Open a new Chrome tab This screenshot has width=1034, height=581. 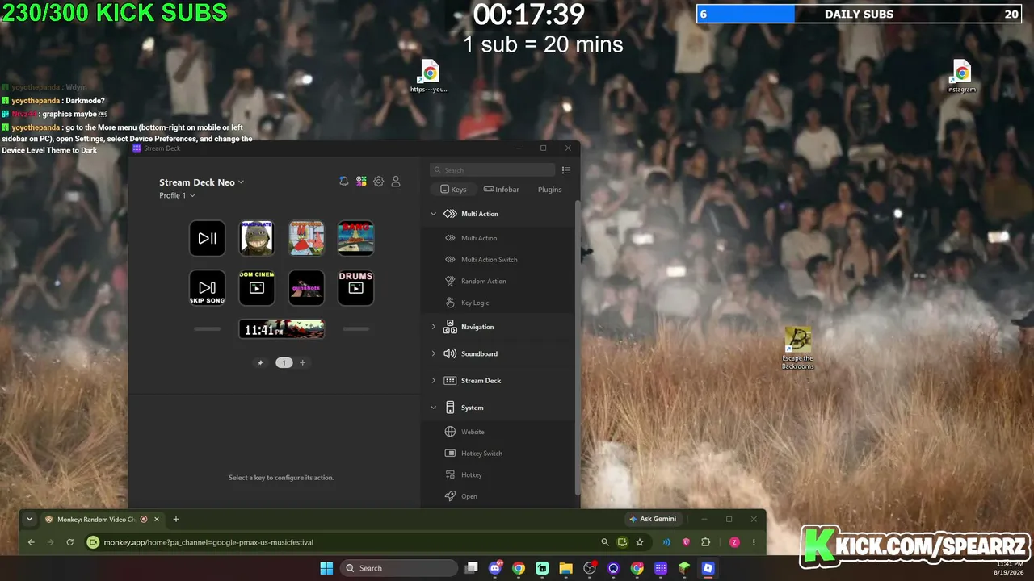coord(176,519)
